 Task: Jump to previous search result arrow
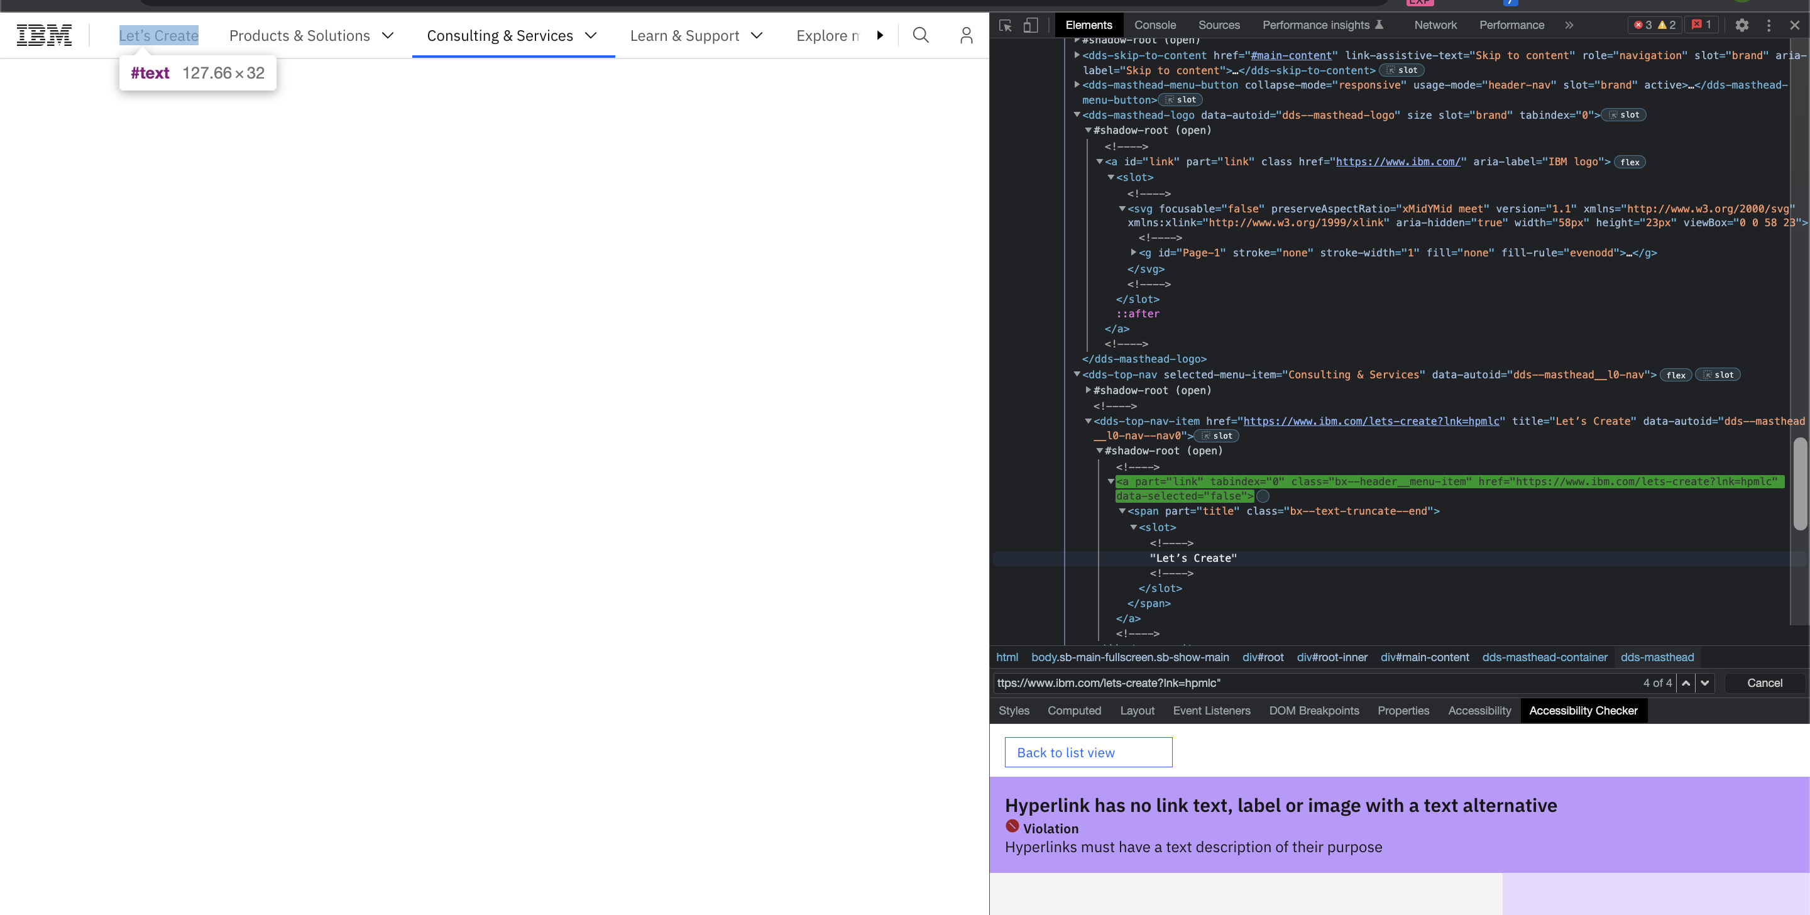pyautogui.click(x=1686, y=683)
